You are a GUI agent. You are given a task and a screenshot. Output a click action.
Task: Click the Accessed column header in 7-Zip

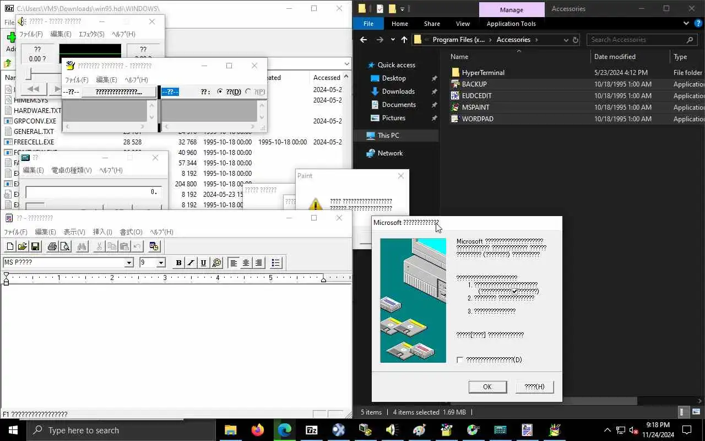tap(327, 78)
